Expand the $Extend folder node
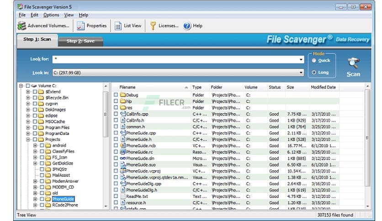 (x=28, y=92)
